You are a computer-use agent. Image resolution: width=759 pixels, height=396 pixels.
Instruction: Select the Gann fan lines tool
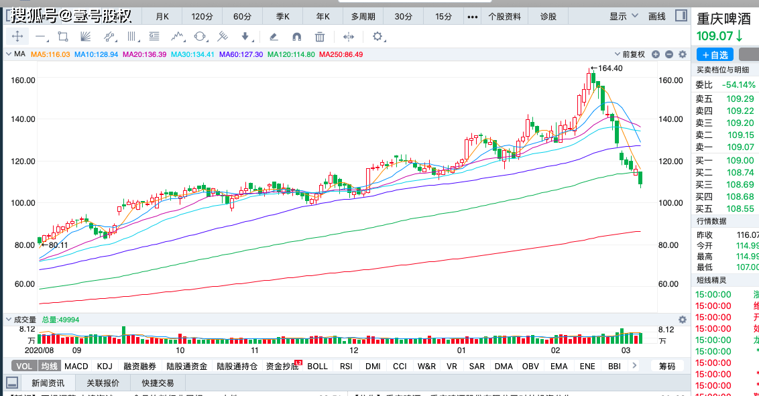point(85,37)
